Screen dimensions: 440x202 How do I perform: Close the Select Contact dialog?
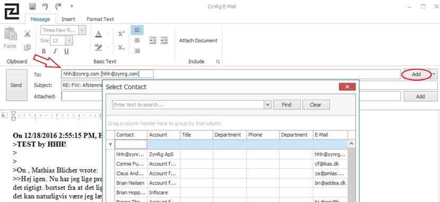coord(347,87)
